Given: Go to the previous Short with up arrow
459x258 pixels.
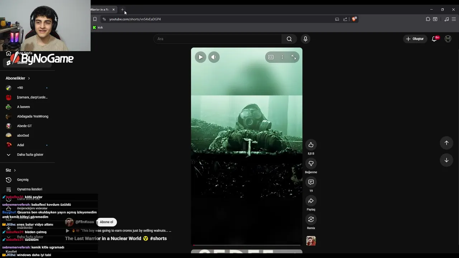Looking at the screenshot, I should tap(446, 143).
